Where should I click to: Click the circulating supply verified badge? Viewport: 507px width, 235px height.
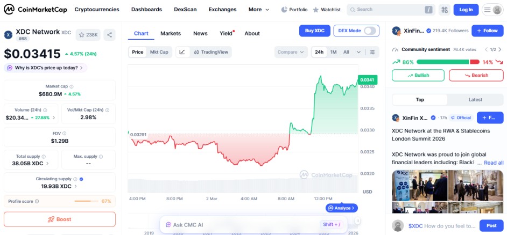(81, 179)
